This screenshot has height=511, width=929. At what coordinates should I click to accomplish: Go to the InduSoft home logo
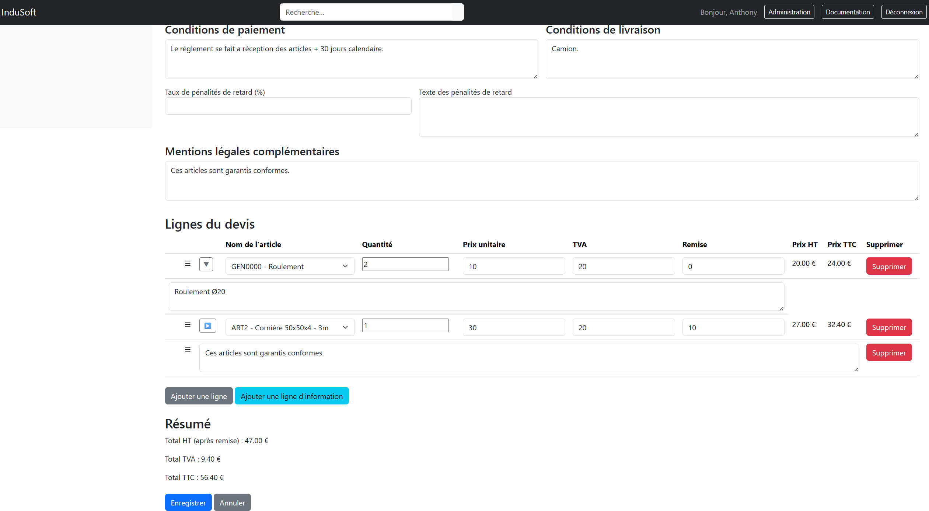click(x=19, y=12)
